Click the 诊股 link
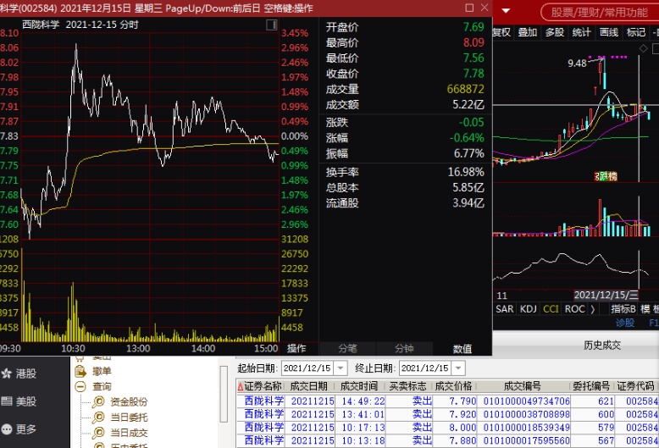Screen dimensions: 659x448 coord(625,323)
